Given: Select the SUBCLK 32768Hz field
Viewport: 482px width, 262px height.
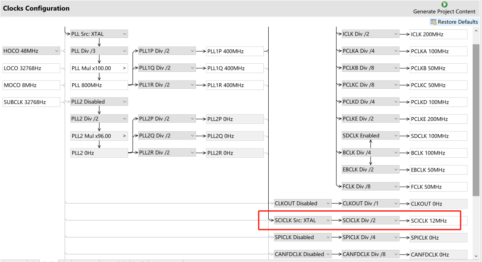Looking at the screenshot, I should [x=31, y=102].
